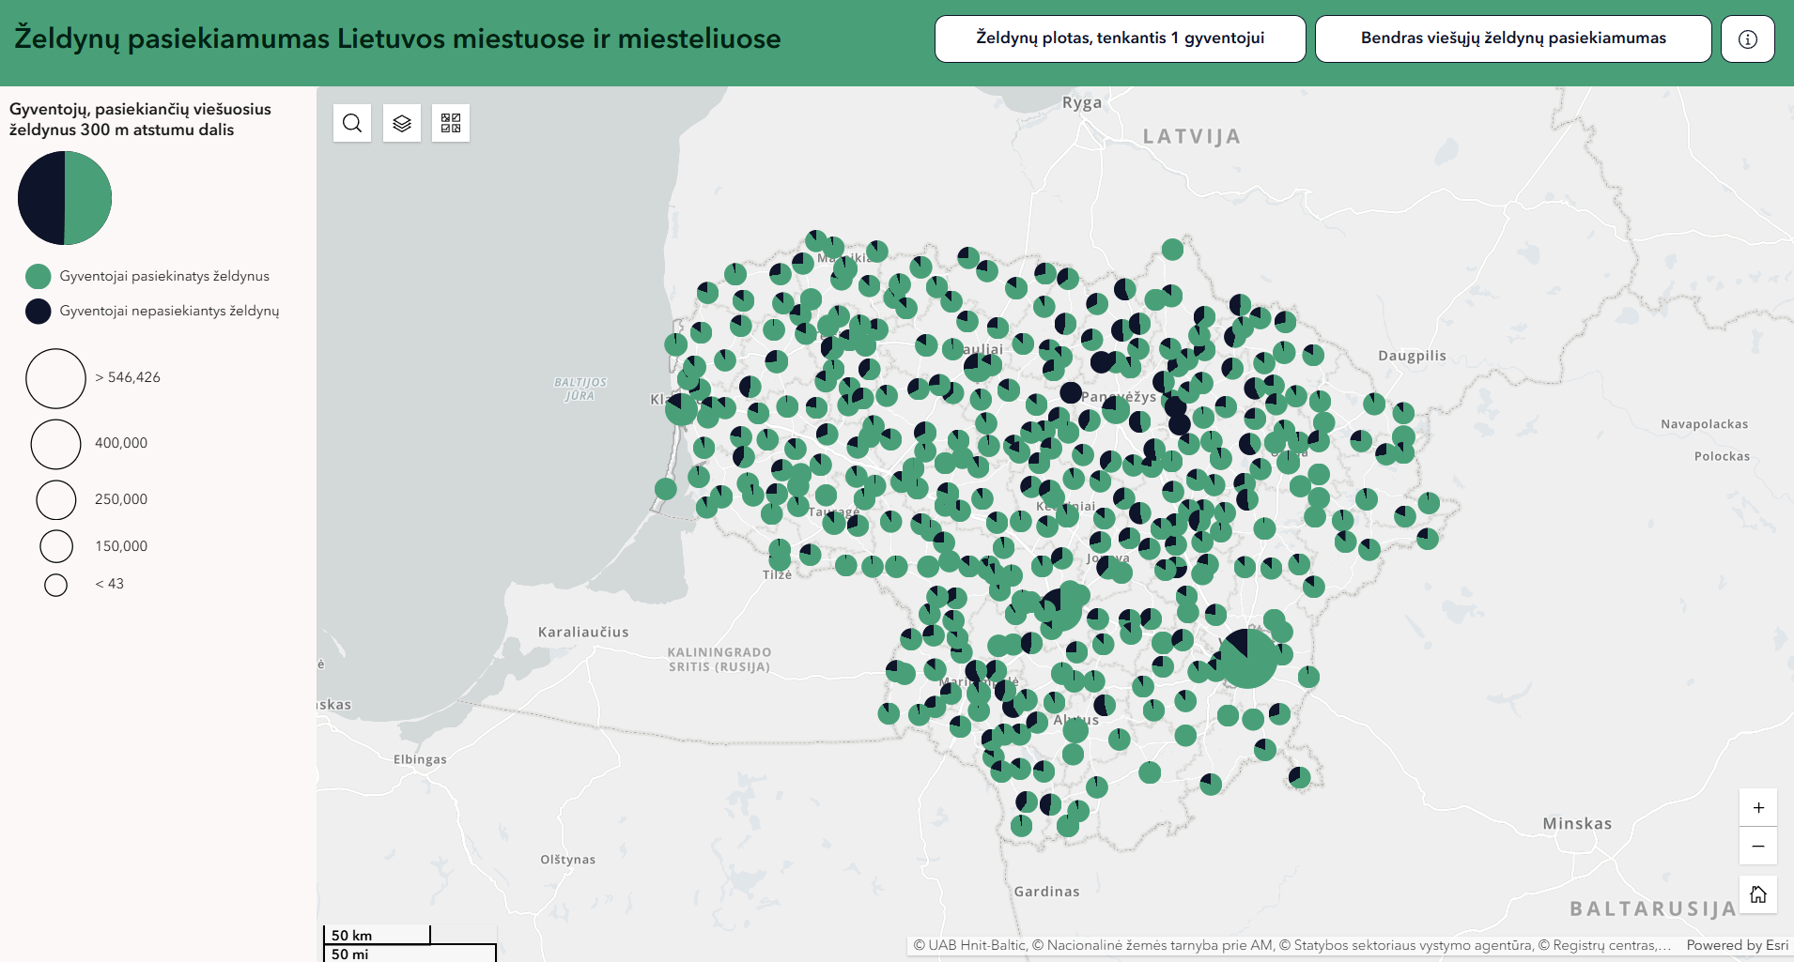This screenshot has height=962, width=1794.
Task: Click the info icon in header
Action: [1747, 38]
